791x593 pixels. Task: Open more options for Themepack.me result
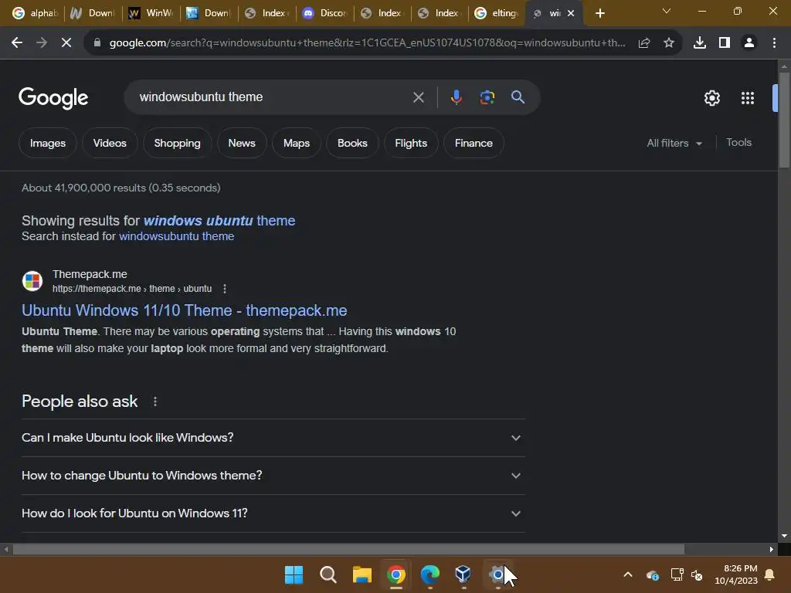click(x=225, y=289)
